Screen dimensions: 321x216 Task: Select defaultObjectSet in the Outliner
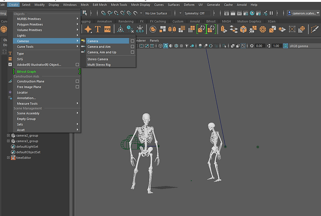(x=28, y=152)
